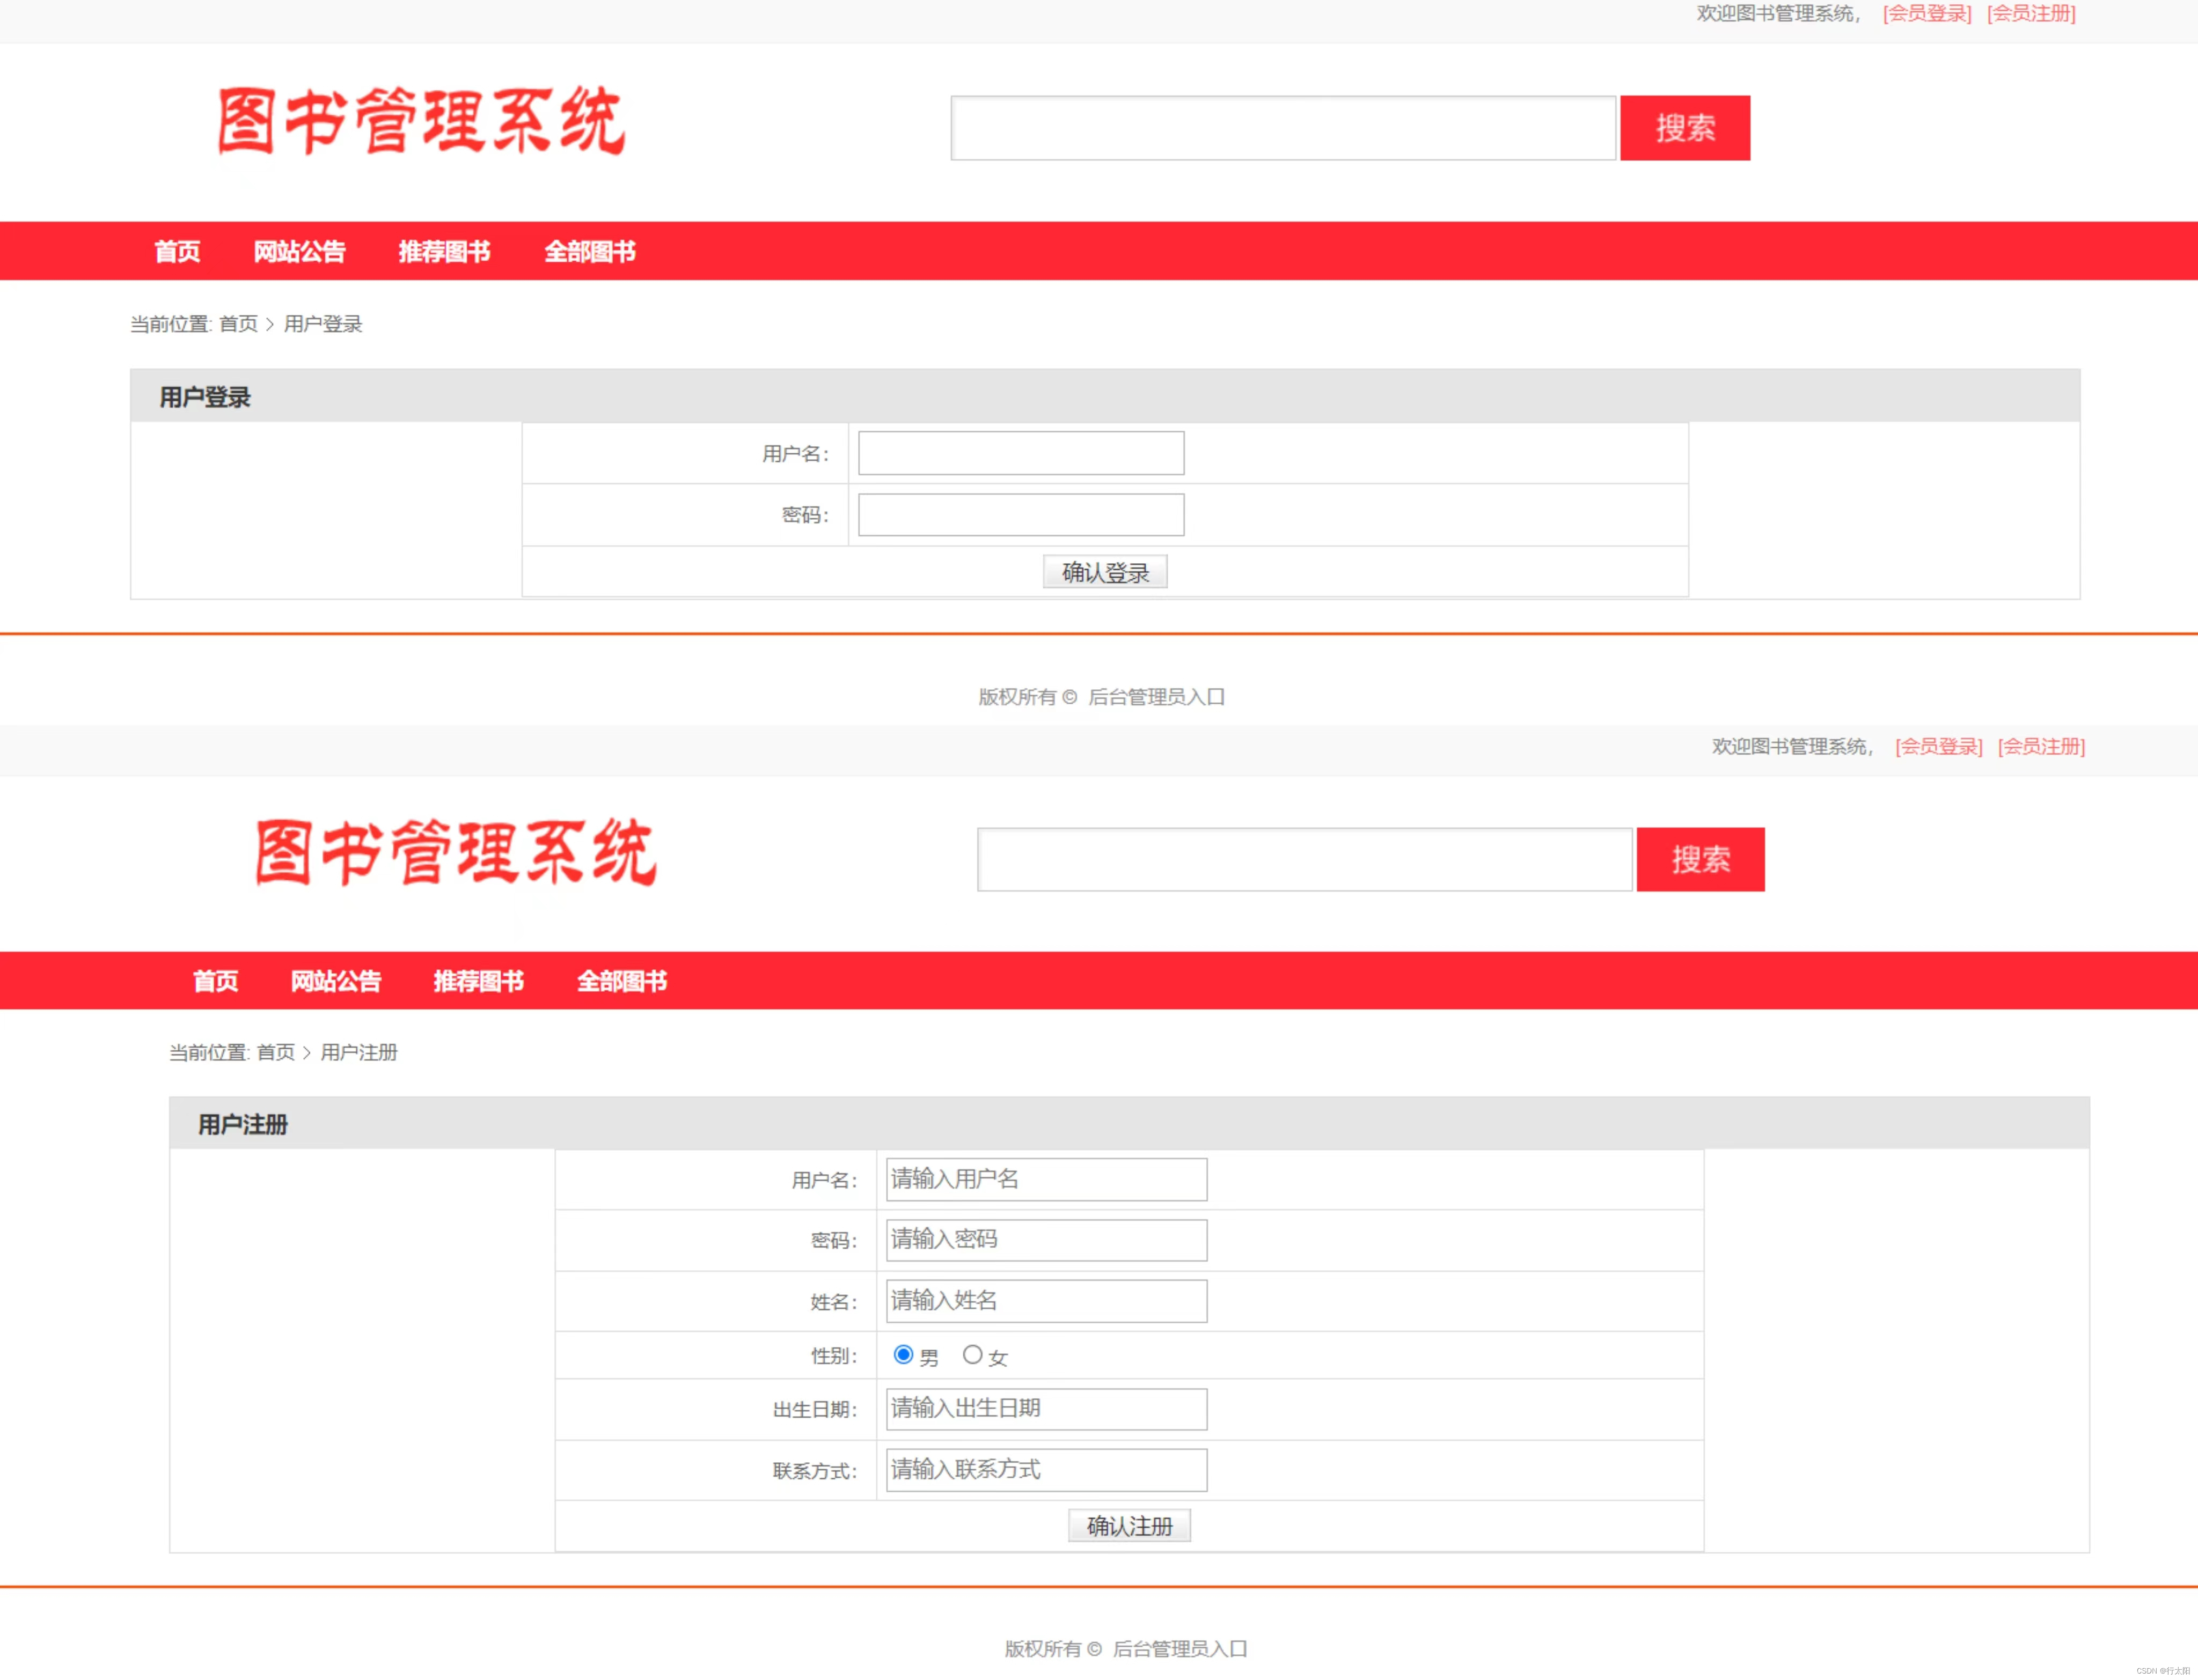This screenshot has height=1680, width=2198.
Task: Focus the 请输入密码 registration field
Action: tap(1046, 1240)
